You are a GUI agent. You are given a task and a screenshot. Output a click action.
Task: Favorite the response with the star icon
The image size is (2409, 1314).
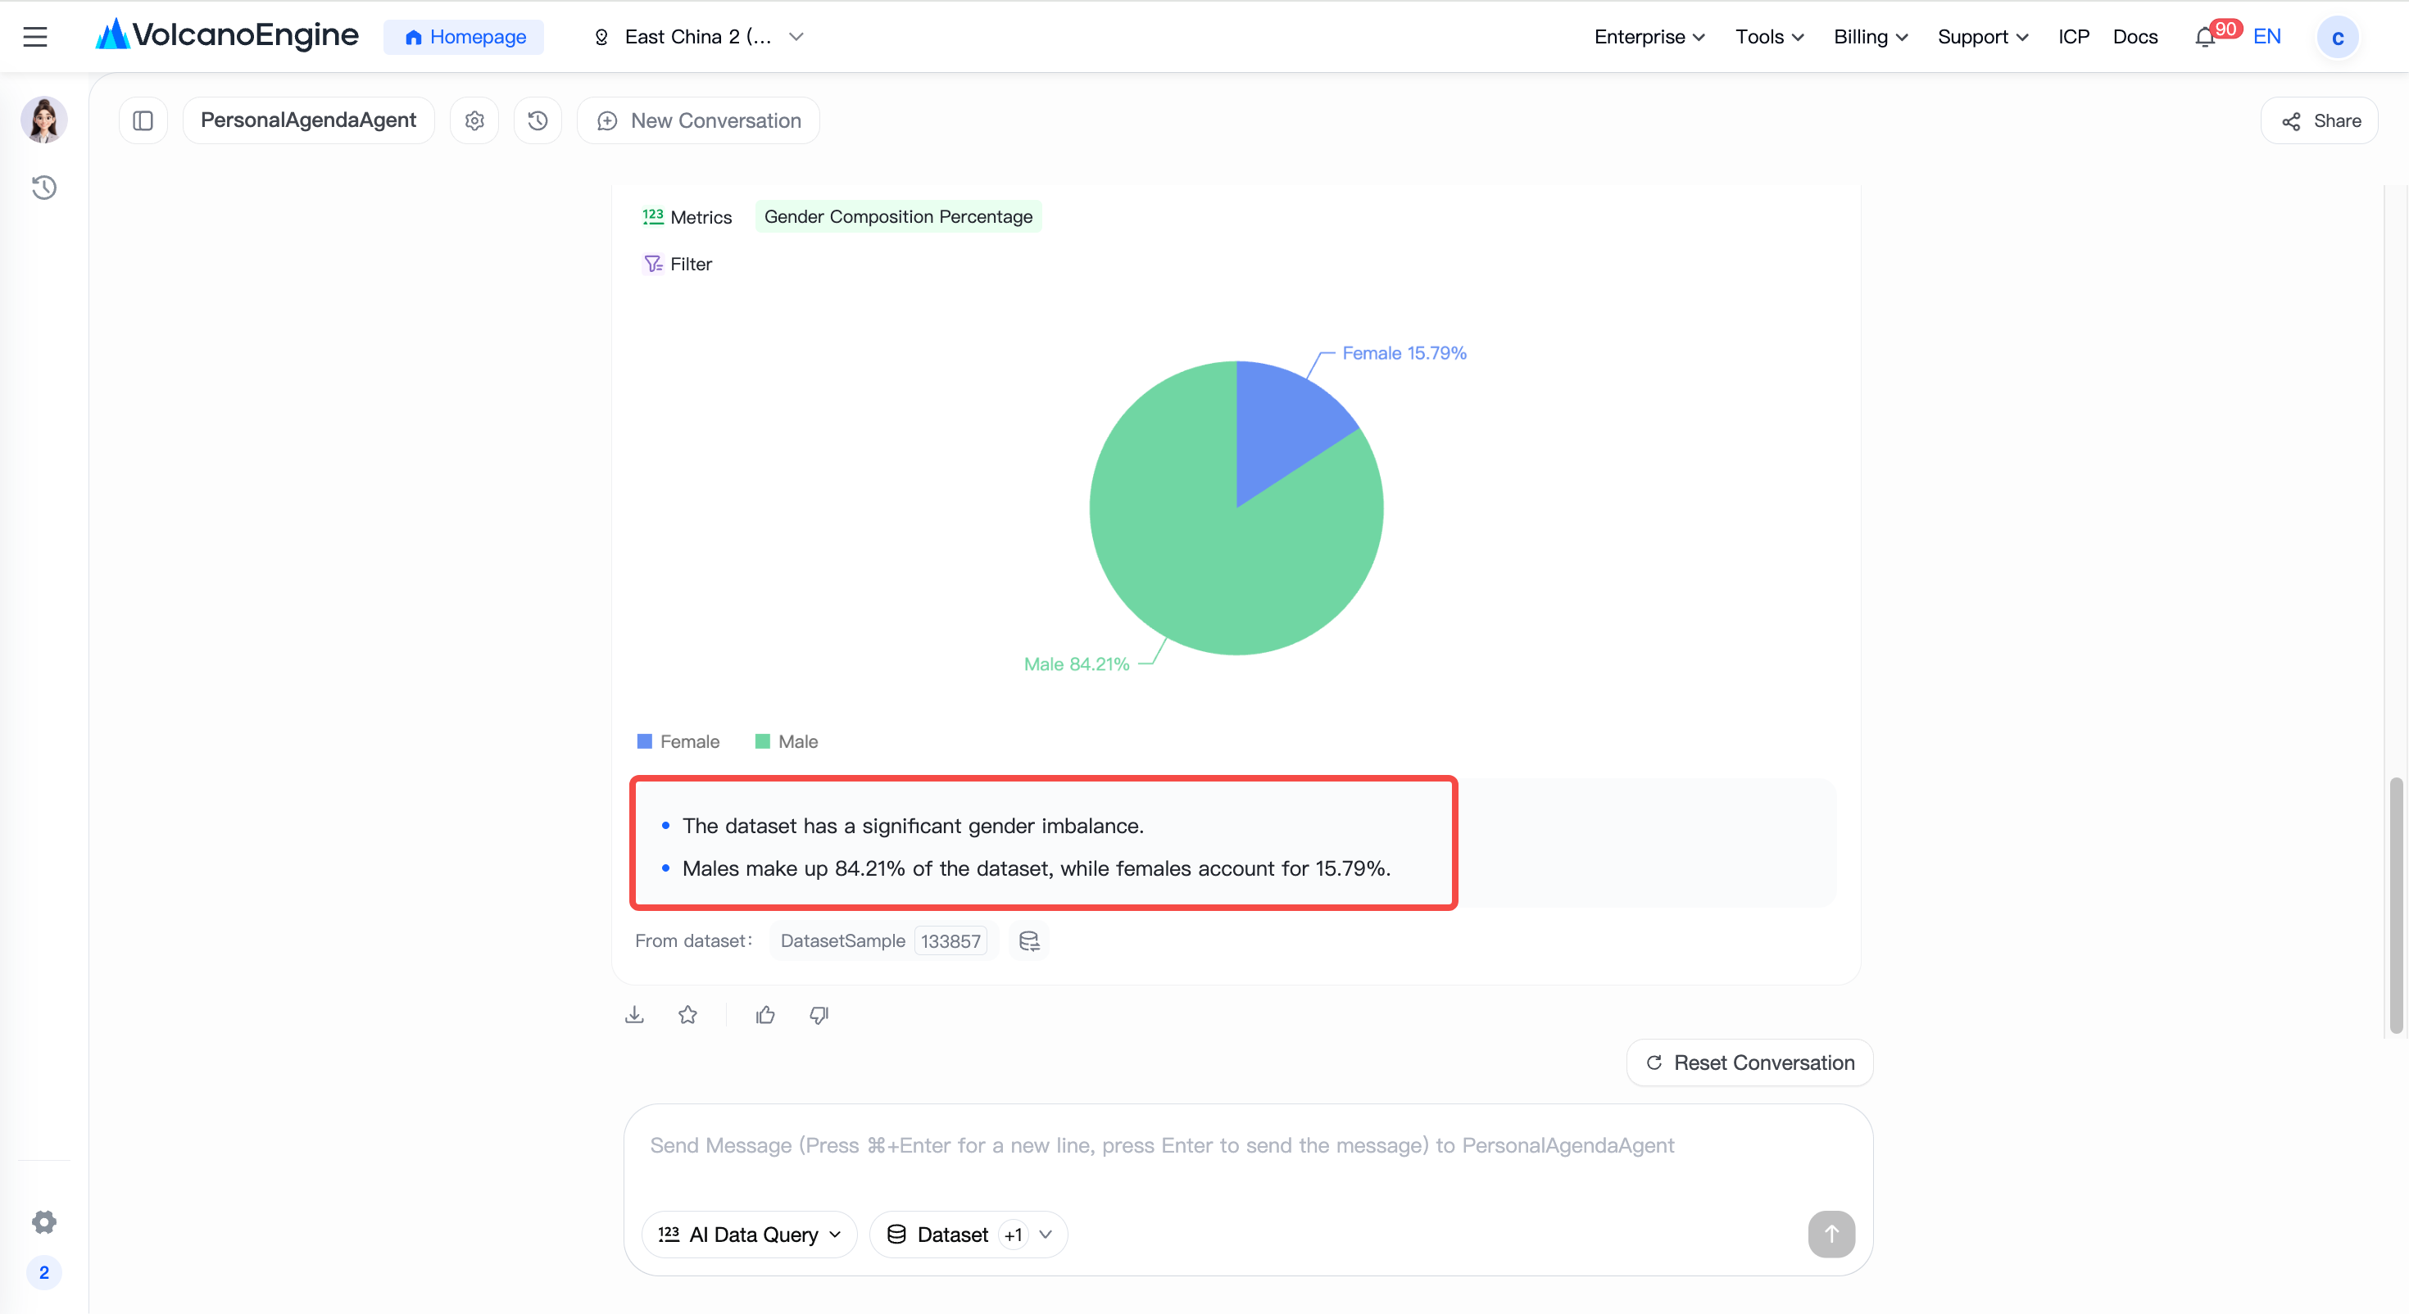coord(688,1015)
